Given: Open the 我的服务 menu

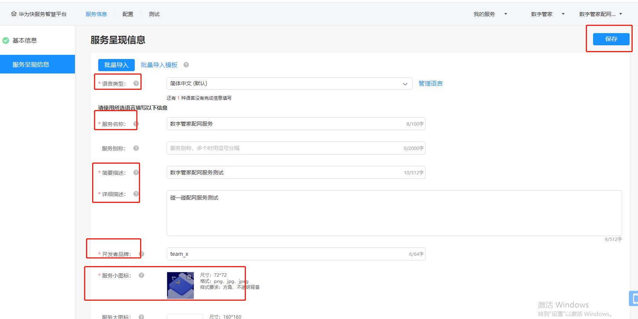Looking at the screenshot, I should point(484,14).
